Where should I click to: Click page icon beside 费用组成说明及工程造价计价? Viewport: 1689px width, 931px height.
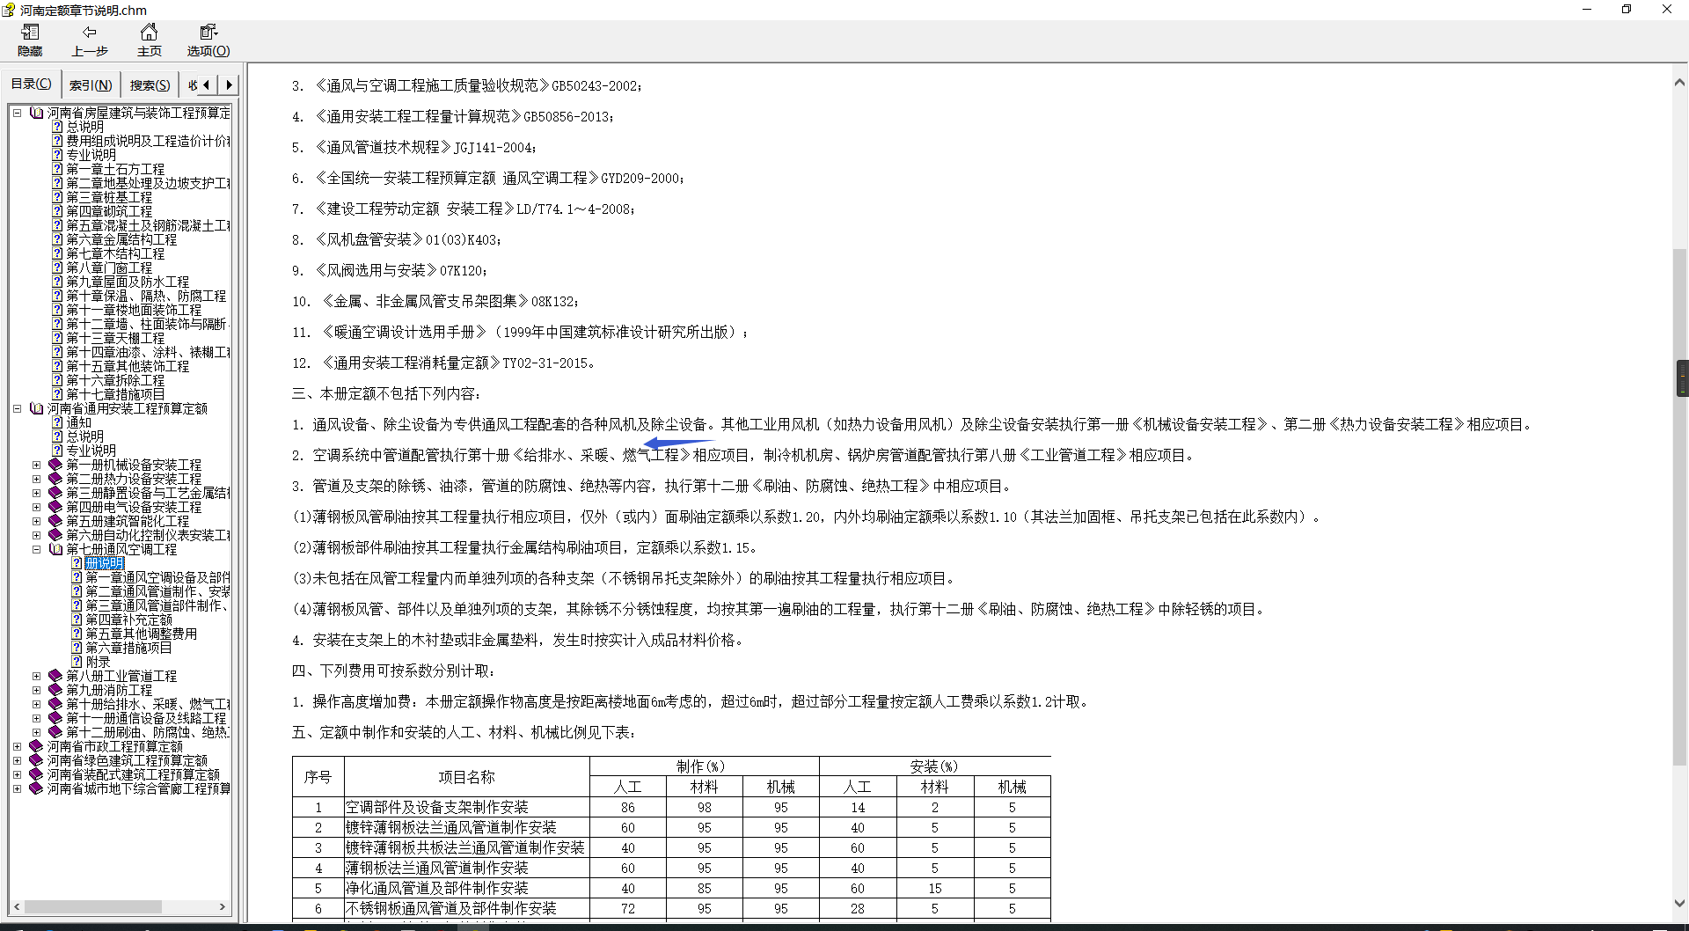tap(57, 141)
